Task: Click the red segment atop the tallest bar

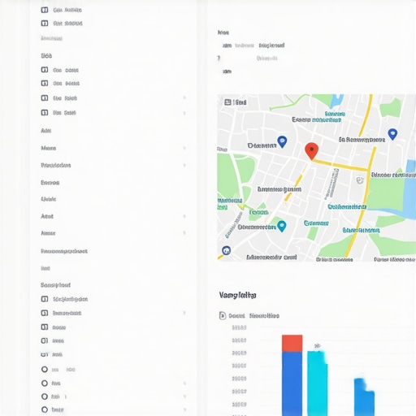Action: point(292,344)
